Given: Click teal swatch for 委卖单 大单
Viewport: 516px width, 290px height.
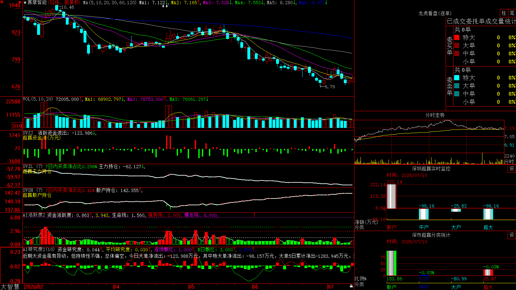Looking at the screenshot, I should tap(457, 86).
